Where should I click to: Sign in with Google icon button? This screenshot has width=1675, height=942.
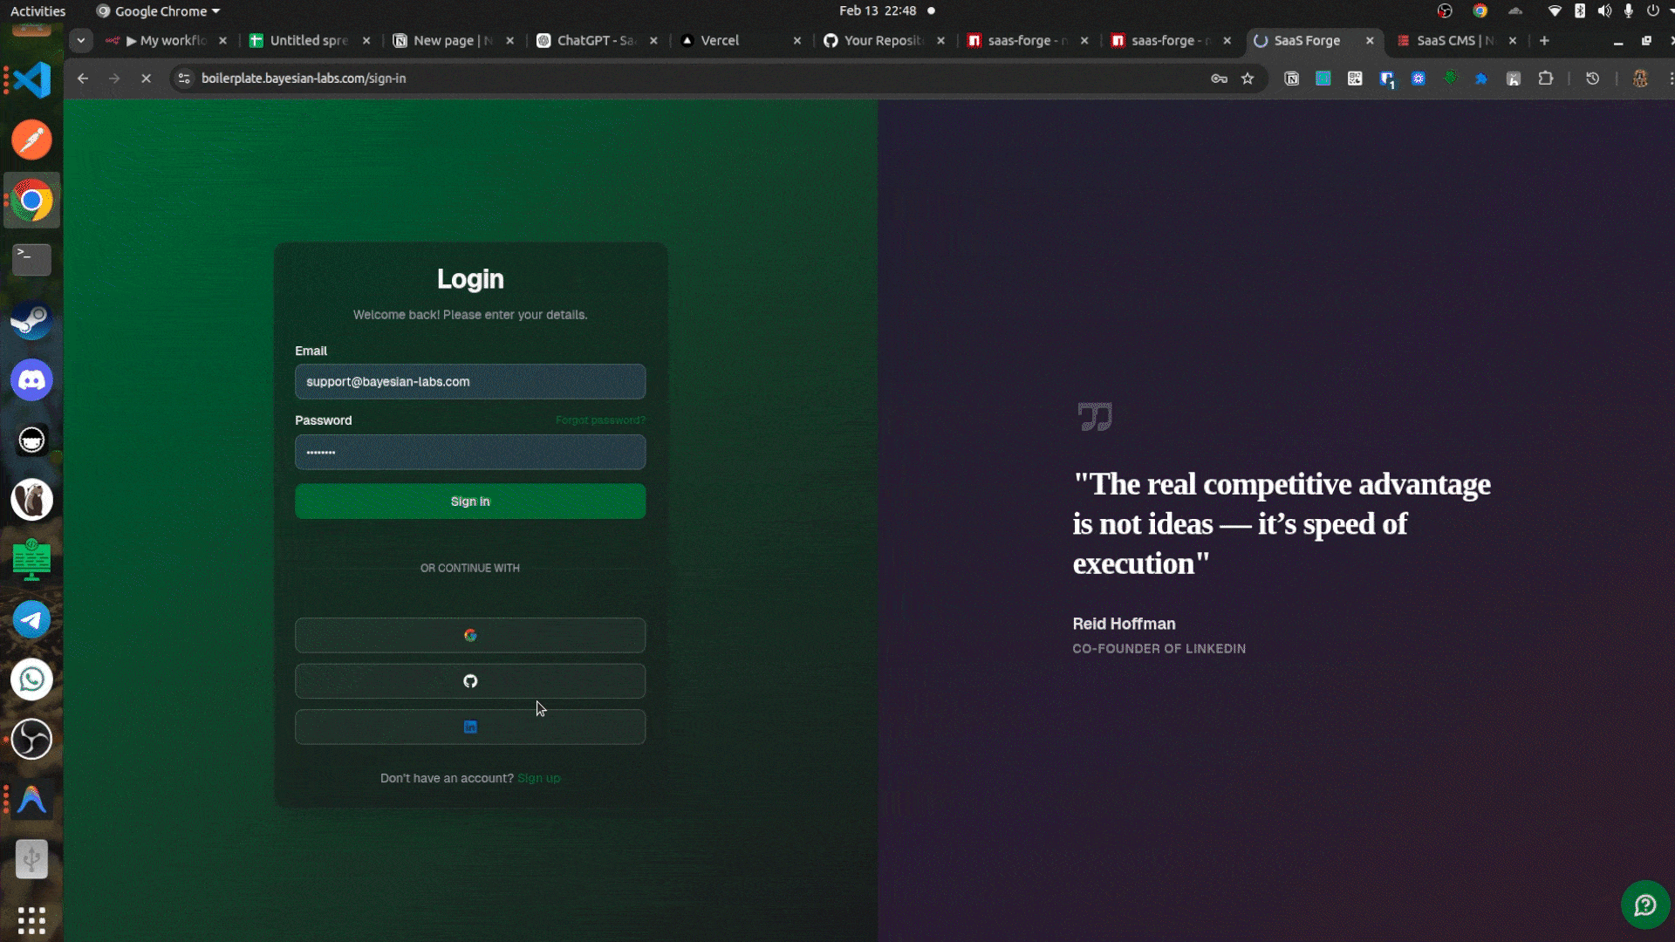(470, 635)
